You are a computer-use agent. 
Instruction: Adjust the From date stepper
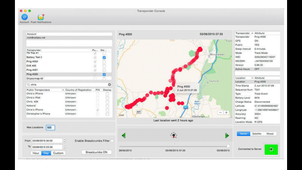tap(65, 141)
